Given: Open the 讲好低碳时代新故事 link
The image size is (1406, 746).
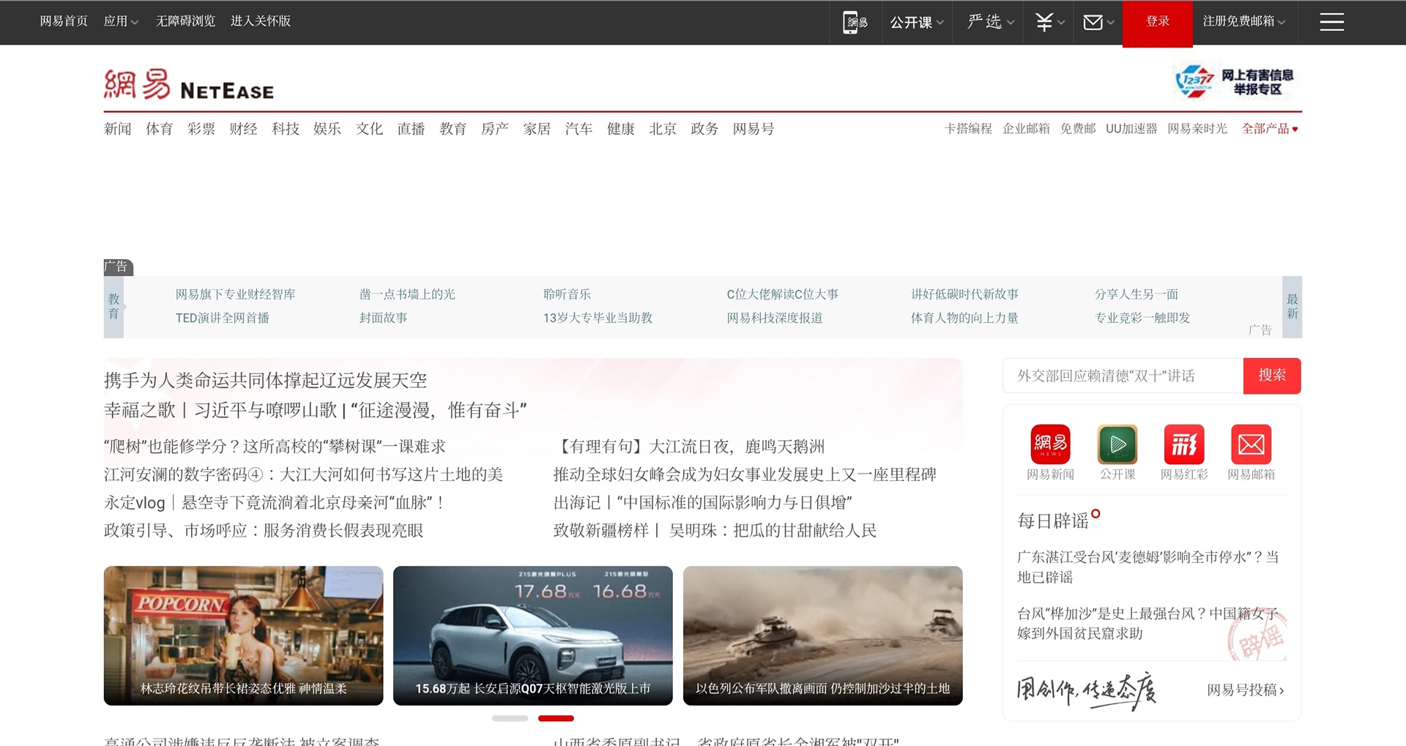Looking at the screenshot, I should [964, 294].
